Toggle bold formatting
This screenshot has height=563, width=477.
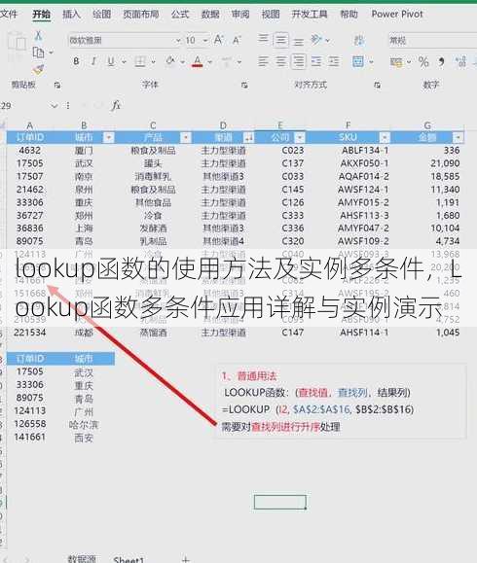coord(76,62)
